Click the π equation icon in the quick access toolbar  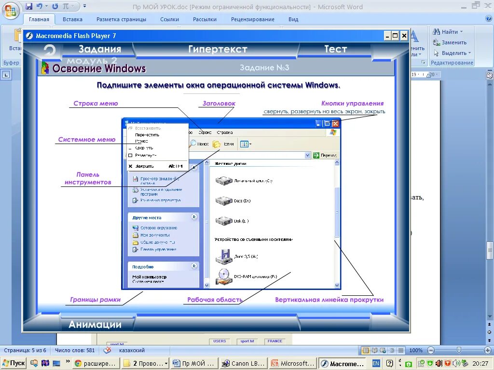click(66, 6)
